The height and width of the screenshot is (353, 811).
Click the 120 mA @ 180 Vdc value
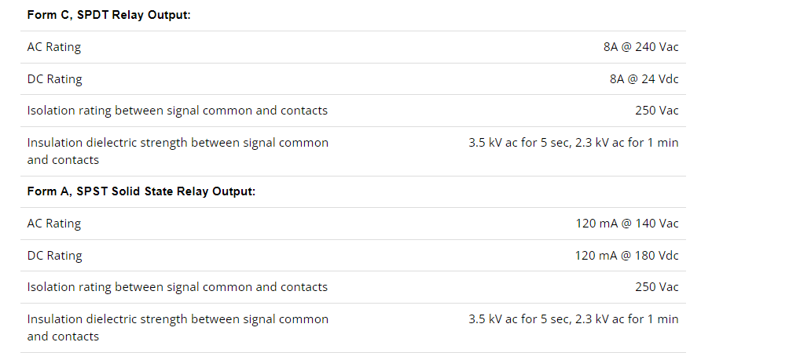coord(627,256)
